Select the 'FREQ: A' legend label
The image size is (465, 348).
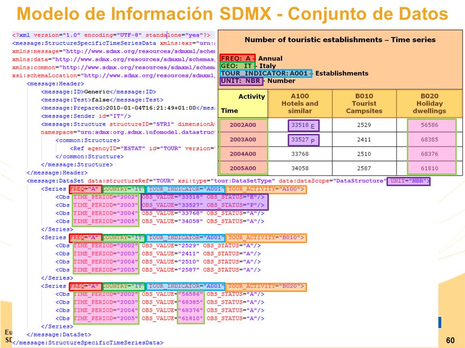tap(237, 58)
